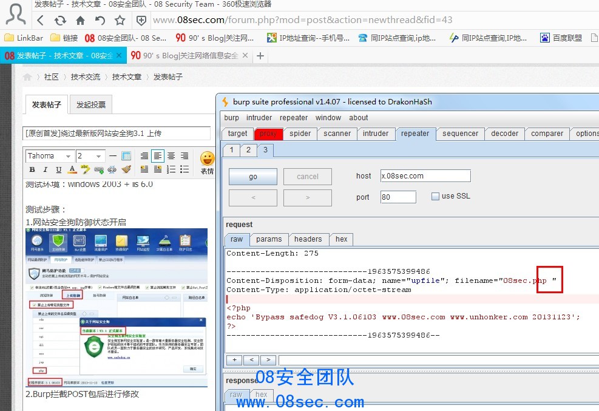Float image left icon in editor
Image resolution: width=599 pixels, height=411 pixels.
tap(144, 169)
